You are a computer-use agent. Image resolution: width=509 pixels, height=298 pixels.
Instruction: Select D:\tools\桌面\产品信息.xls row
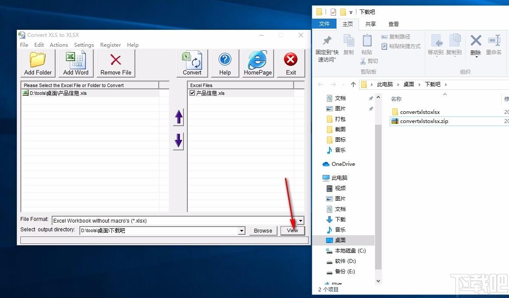point(90,93)
